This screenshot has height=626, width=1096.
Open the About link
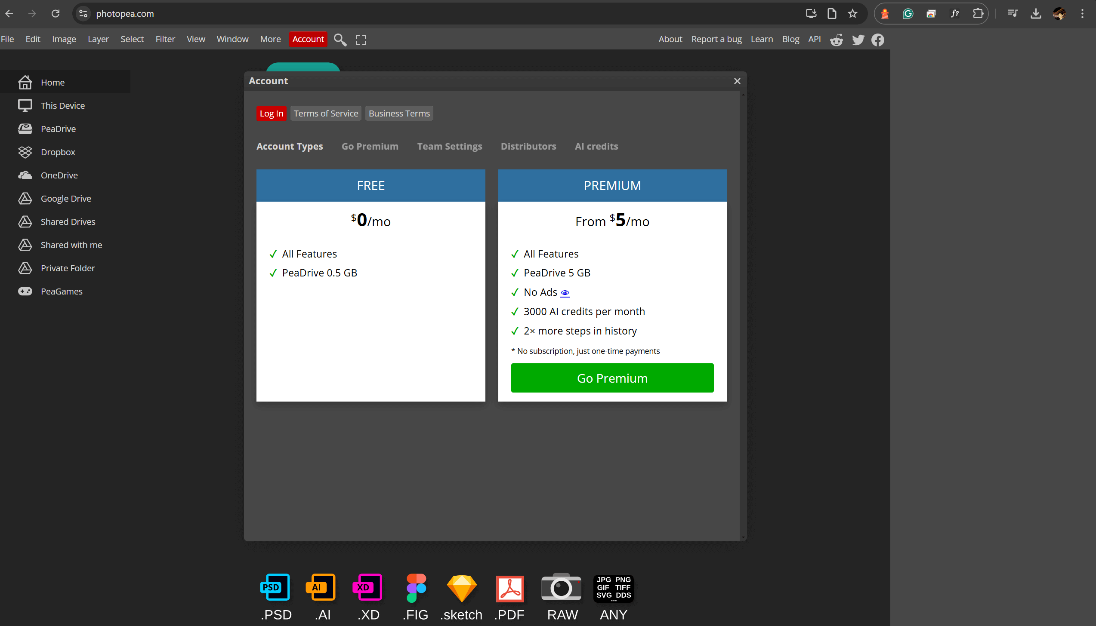pyautogui.click(x=670, y=39)
